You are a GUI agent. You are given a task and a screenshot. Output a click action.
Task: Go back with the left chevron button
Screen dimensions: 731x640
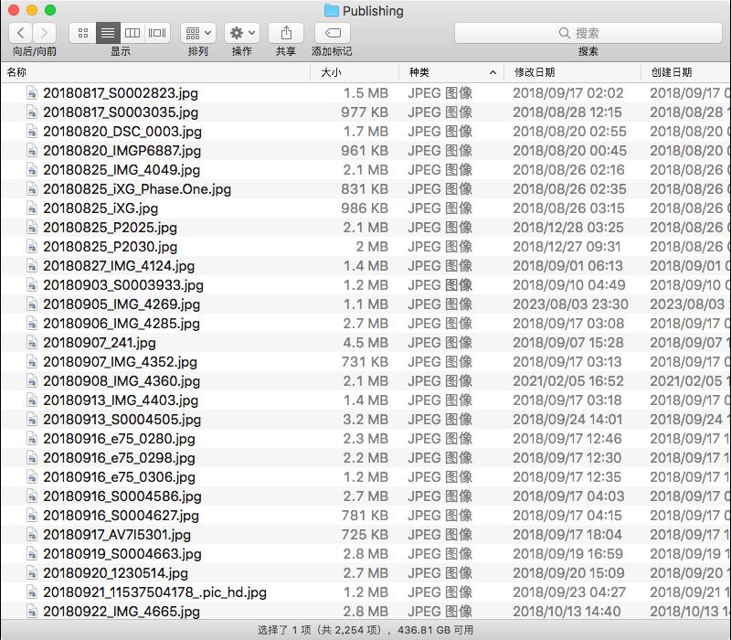coord(20,33)
